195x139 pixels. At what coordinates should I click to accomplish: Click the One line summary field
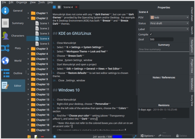tap(163, 49)
